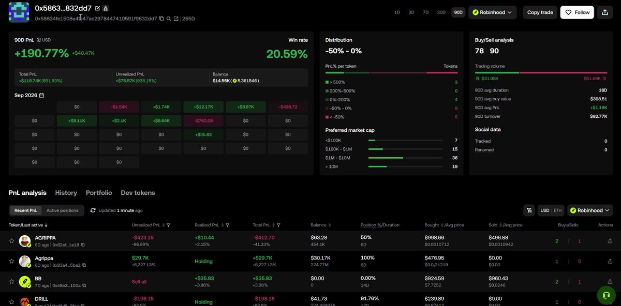Select the 7D time range
This screenshot has height=306, width=621.
tap(426, 12)
